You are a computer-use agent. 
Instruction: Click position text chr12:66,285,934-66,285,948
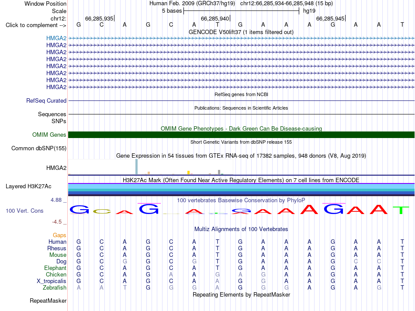(x=277, y=3)
